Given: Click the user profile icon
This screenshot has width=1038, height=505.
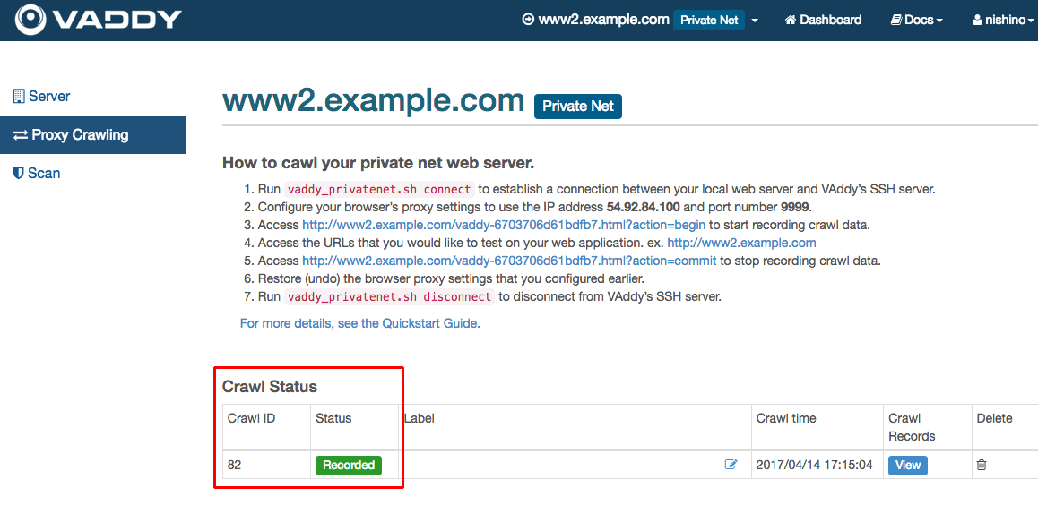Looking at the screenshot, I should [x=977, y=20].
